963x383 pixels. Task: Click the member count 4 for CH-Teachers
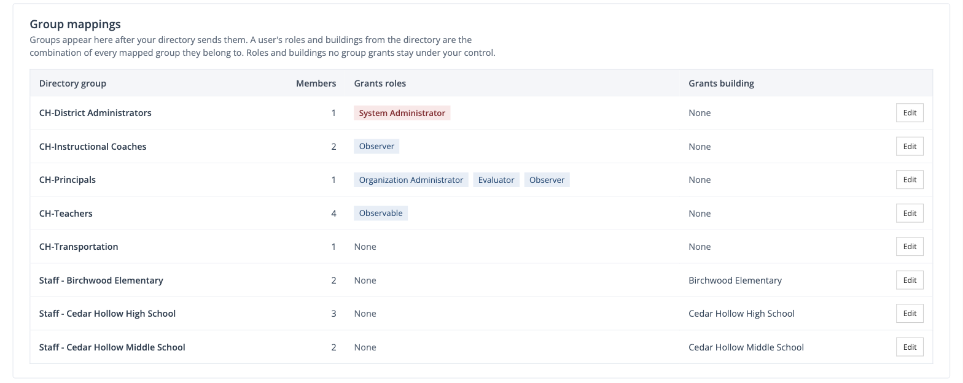coord(333,214)
